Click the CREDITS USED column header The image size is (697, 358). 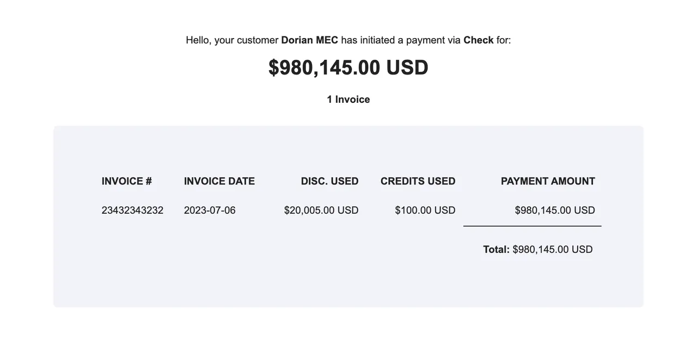(x=418, y=181)
